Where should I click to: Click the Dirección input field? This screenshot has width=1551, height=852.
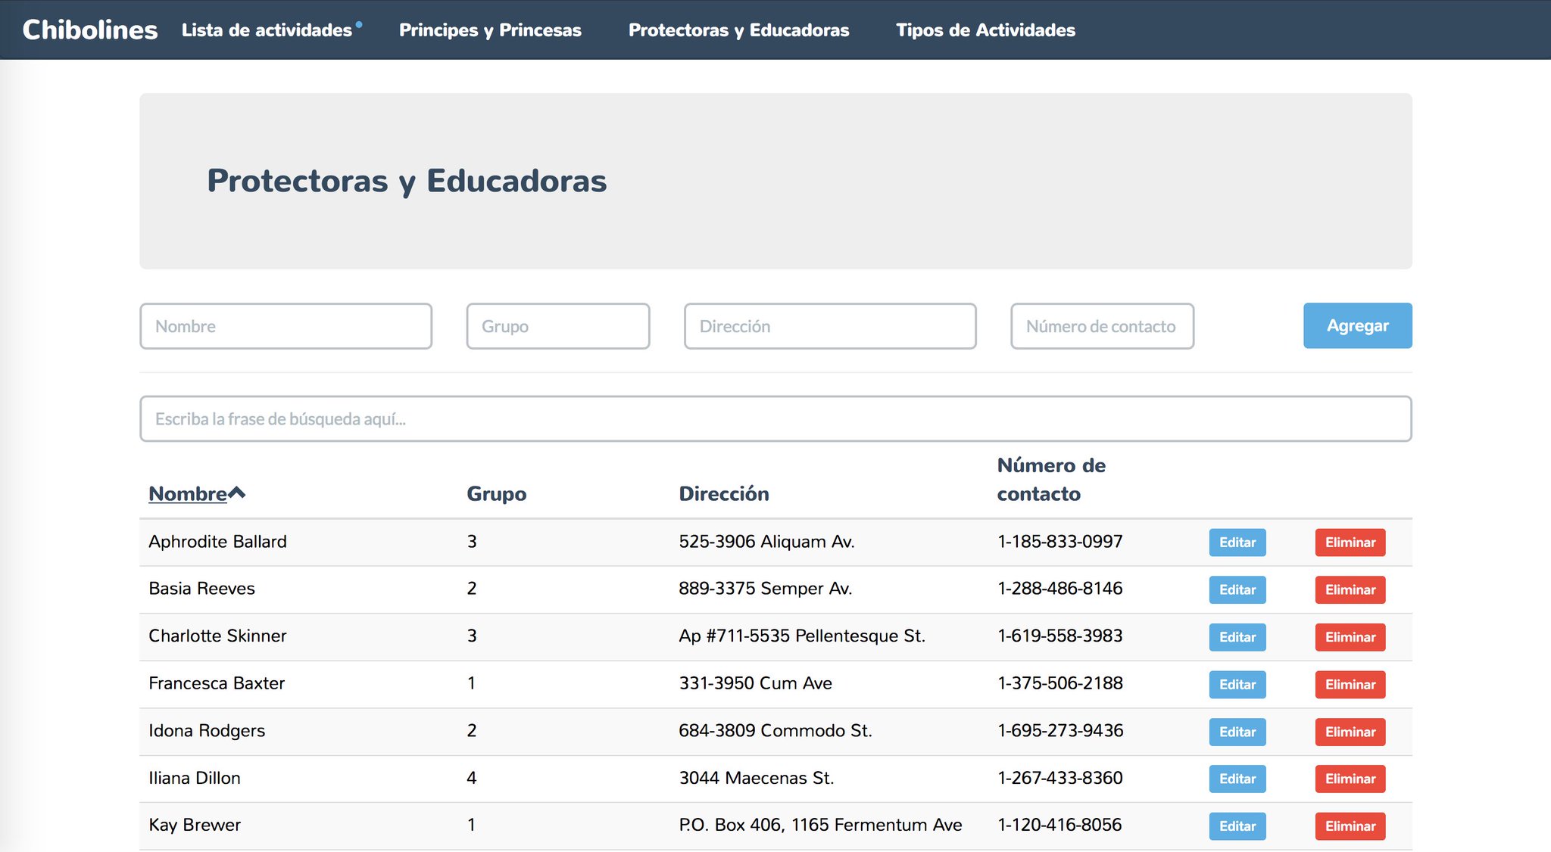click(x=829, y=326)
